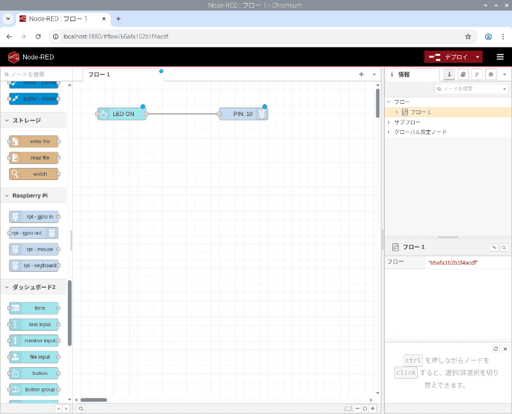Select the watch palette node
This screenshot has width=512, height=414.
click(x=34, y=174)
